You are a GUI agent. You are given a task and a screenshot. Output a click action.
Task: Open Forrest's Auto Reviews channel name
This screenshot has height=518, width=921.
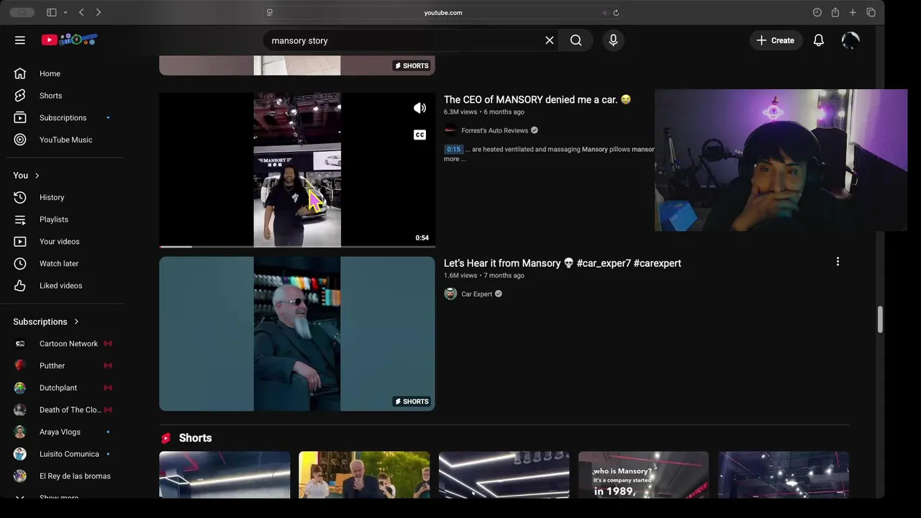(x=494, y=130)
